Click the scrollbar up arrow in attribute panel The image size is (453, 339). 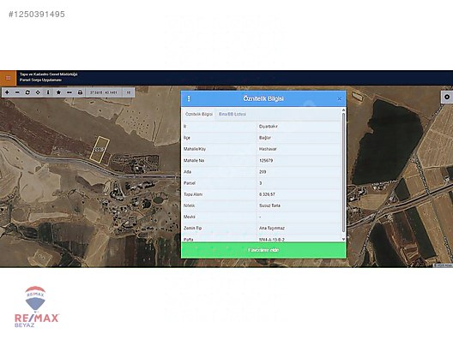pyautogui.click(x=343, y=110)
